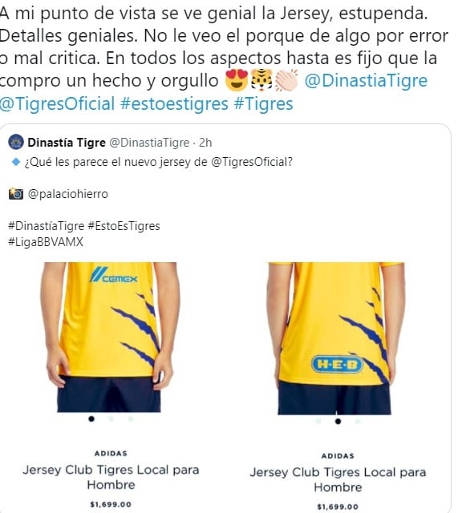
Task: Open the left jersey front image
Action: [109, 337]
